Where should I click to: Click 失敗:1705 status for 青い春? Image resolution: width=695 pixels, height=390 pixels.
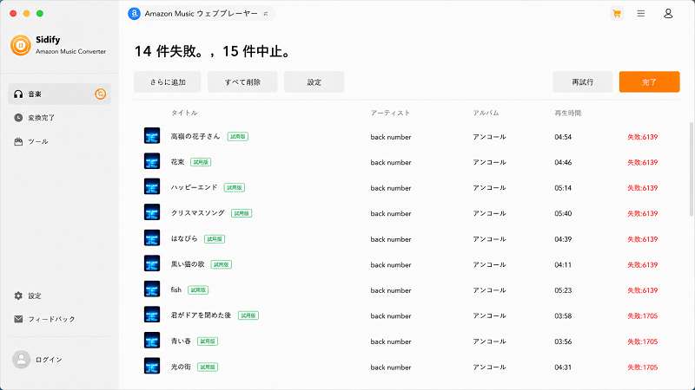tap(642, 341)
